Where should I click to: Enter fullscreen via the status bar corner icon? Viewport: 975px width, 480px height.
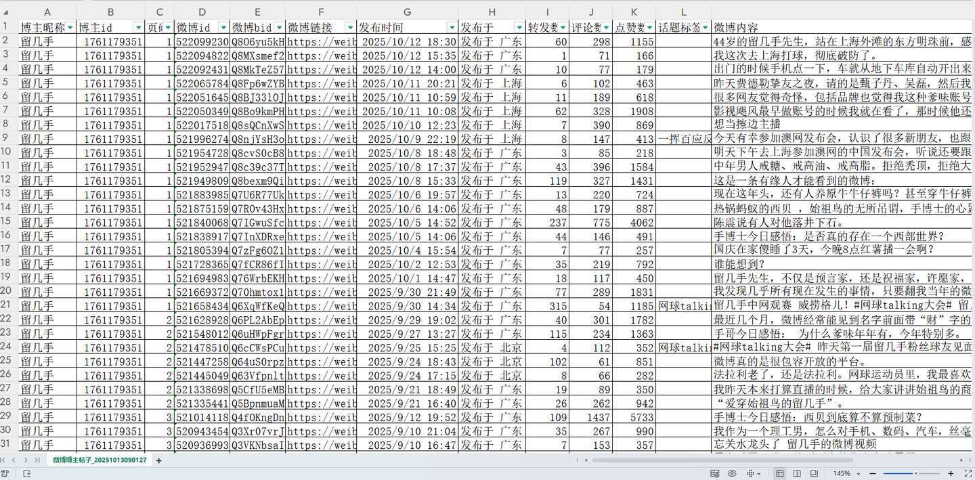click(968, 473)
